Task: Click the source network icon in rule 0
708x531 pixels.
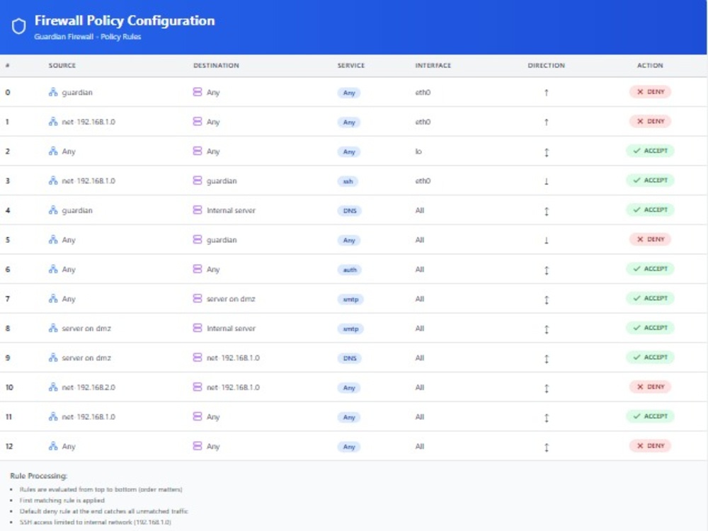Action: pos(53,92)
